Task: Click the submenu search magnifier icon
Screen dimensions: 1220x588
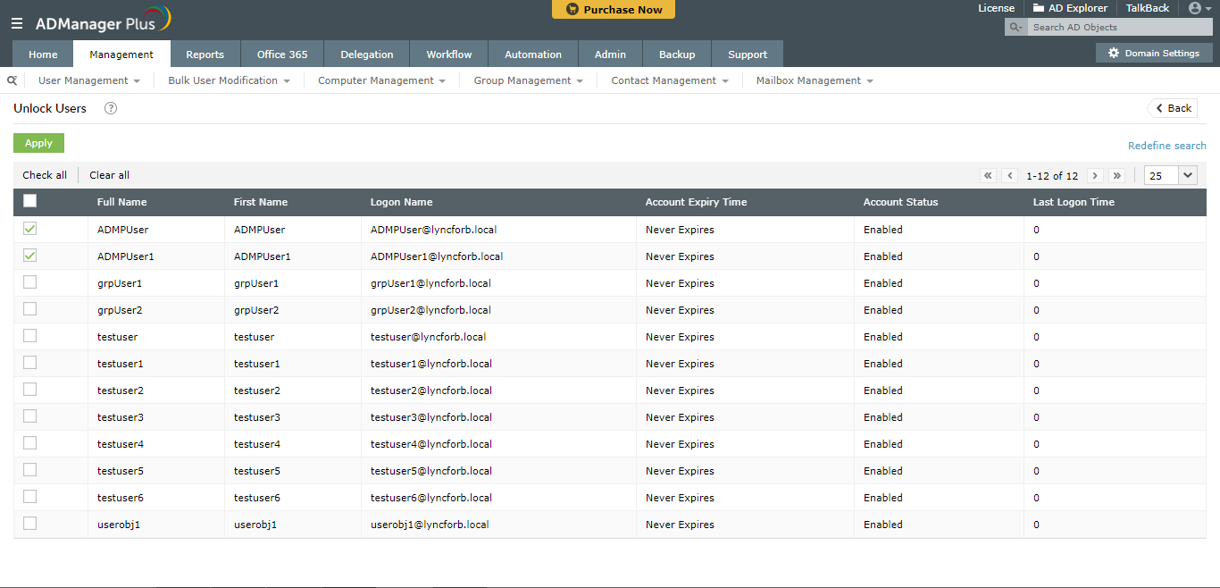Action: point(12,80)
